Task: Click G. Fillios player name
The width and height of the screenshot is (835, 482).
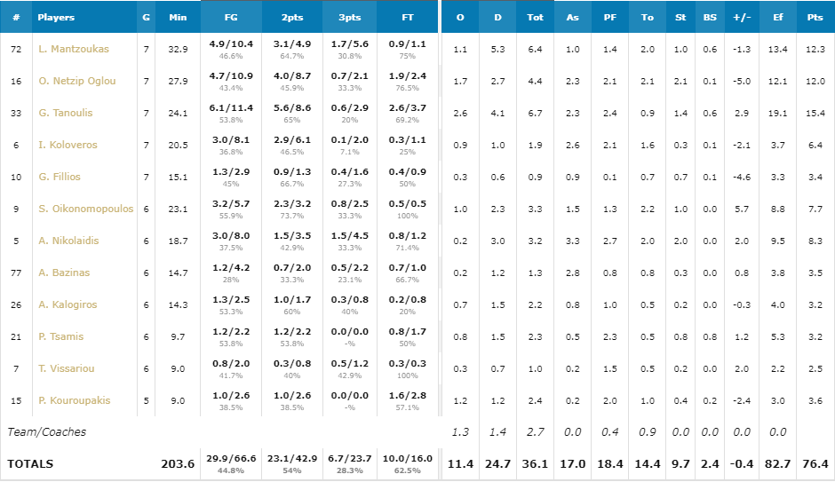Action: point(59,177)
